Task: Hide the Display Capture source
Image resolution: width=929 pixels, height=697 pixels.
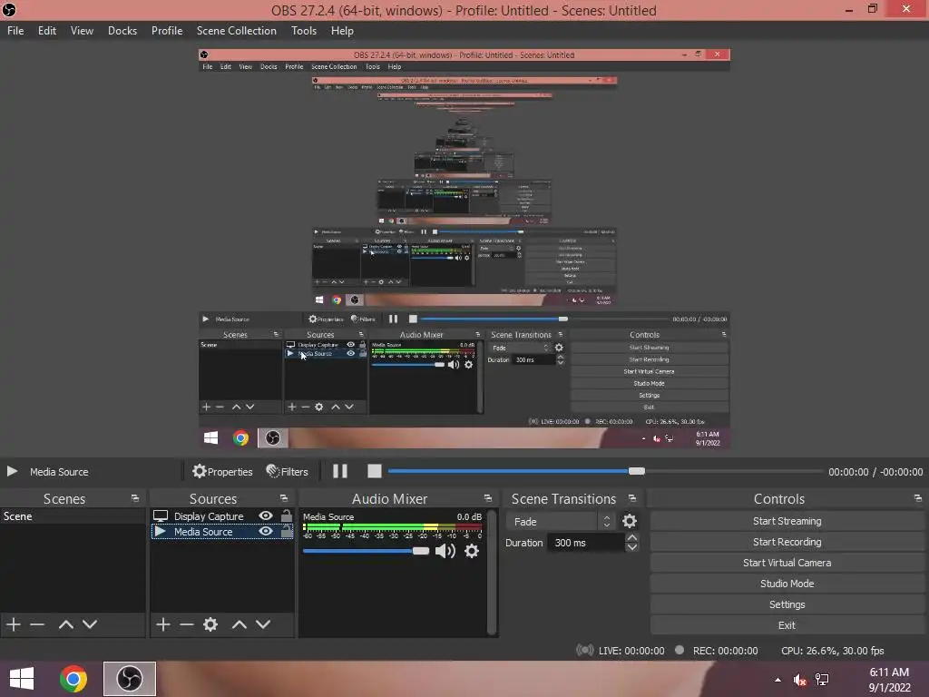Action: point(266,515)
